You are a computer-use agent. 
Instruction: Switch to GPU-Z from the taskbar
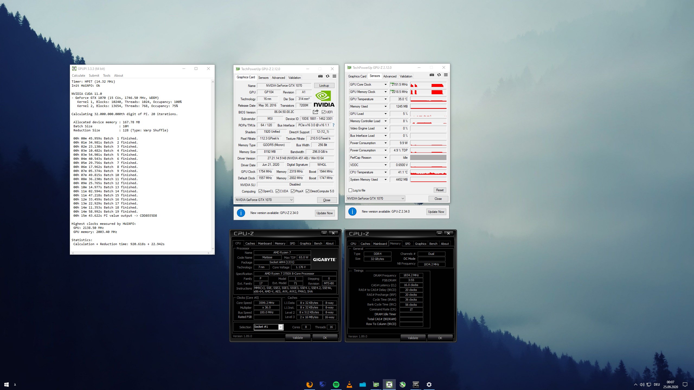(376, 384)
